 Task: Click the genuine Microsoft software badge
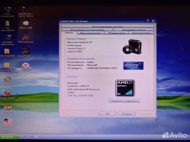(133, 66)
